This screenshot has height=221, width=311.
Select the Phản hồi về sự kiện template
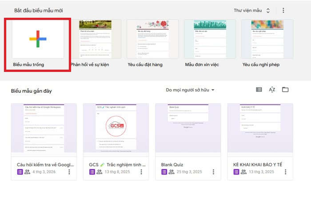pyautogui.click(x=95, y=39)
